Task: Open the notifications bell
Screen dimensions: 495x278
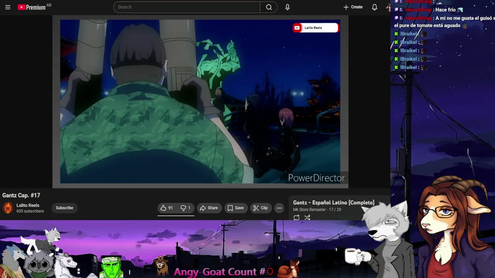Action: 374,7
